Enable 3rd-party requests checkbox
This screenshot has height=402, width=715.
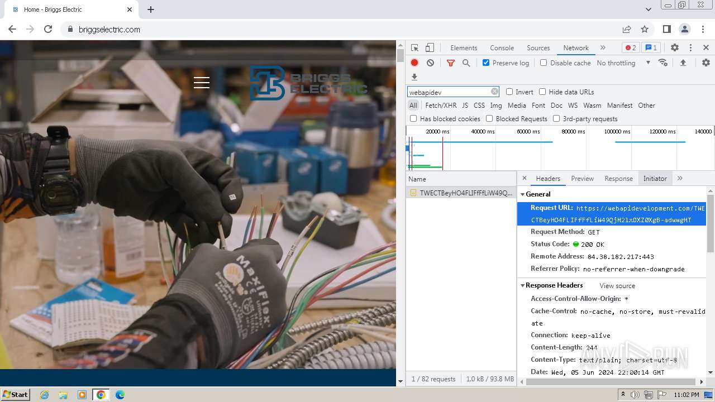coord(556,118)
